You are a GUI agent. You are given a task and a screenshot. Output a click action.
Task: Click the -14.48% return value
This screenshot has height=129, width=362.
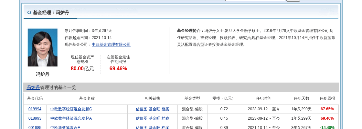tap(327, 127)
